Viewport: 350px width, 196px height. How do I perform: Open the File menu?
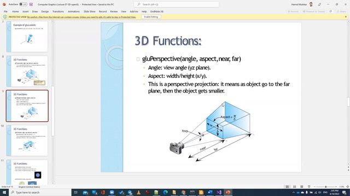pyautogui.click(x=5, y=11)
